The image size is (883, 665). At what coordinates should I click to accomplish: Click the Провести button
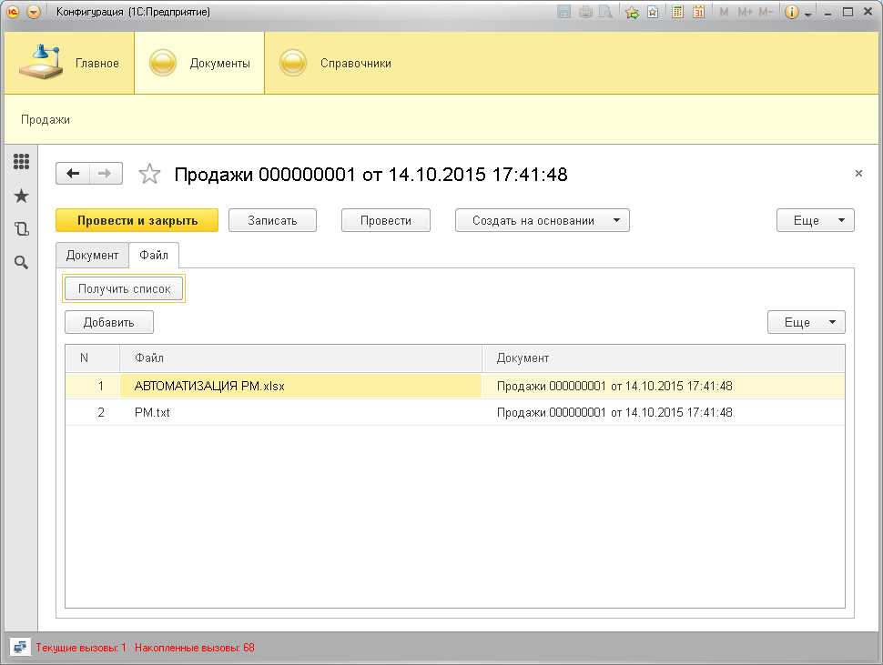point(386,220)
